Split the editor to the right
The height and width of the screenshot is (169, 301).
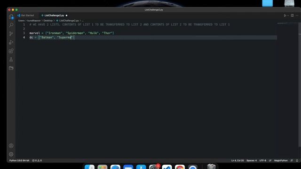[x=292, y=15]
